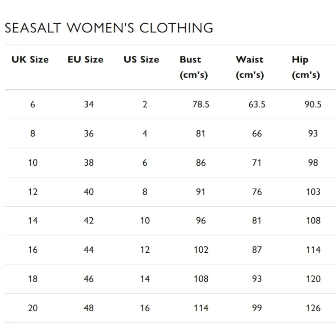Select EU size 36 cell
336x336 pixels.
pos(89,133)
